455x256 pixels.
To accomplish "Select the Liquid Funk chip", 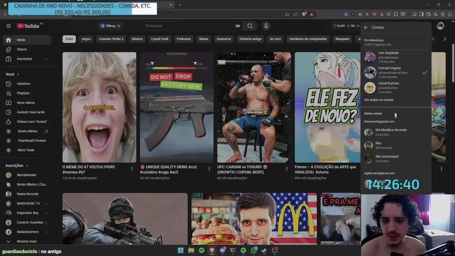I will click(160, 39).
